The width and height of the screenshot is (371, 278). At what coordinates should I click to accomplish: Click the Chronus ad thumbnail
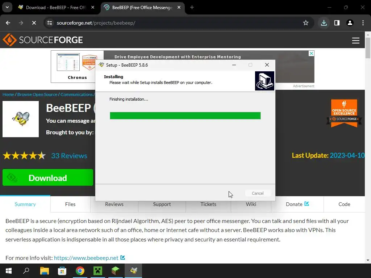(68, 62)
